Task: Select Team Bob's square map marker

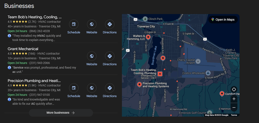Action: pos(160,74)
